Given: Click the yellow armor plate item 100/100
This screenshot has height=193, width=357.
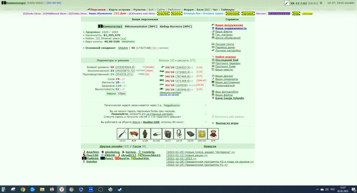Looking at the screenshot, I should pos(202,134).
